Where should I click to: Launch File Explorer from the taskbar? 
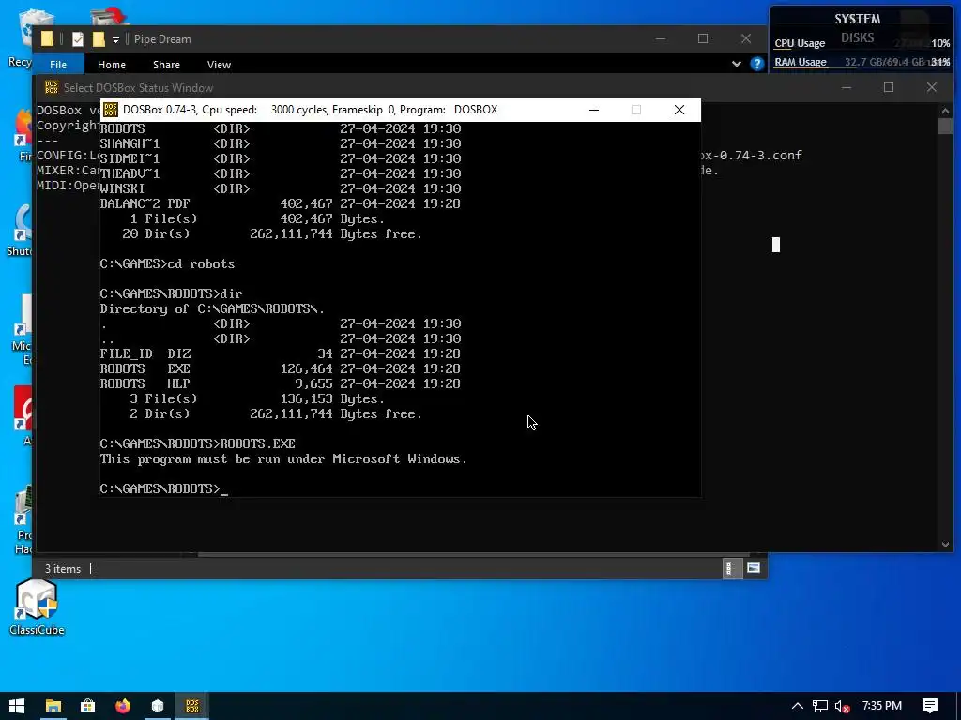(x=53, y=706)
